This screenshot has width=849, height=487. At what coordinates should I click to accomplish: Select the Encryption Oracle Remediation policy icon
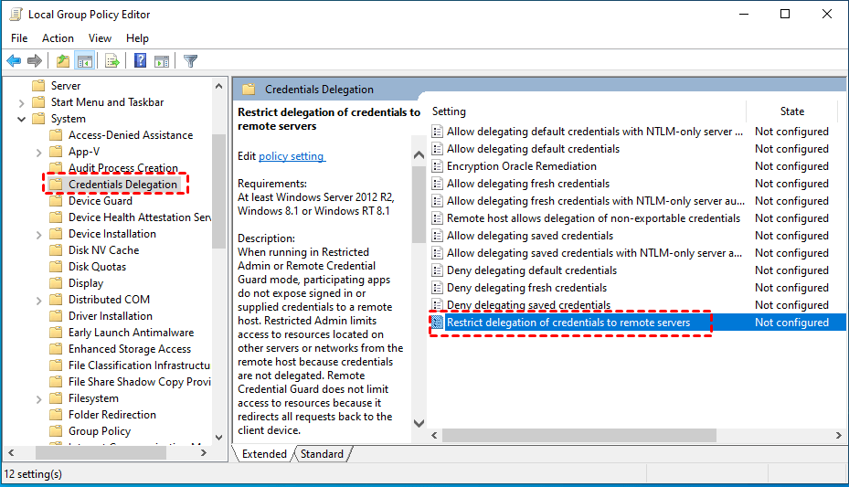click(x=438, y=166)
